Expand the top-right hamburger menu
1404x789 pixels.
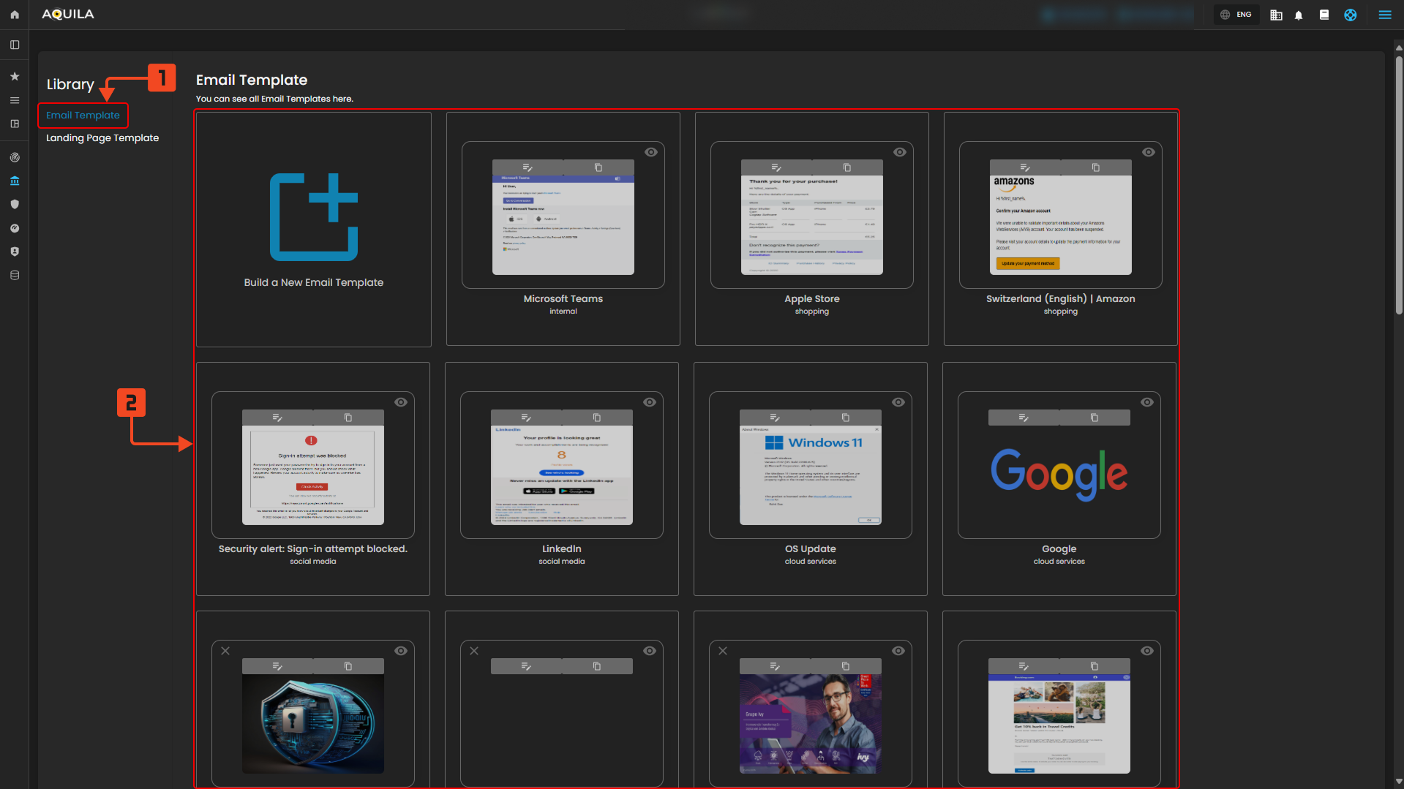click(1384, 15)
